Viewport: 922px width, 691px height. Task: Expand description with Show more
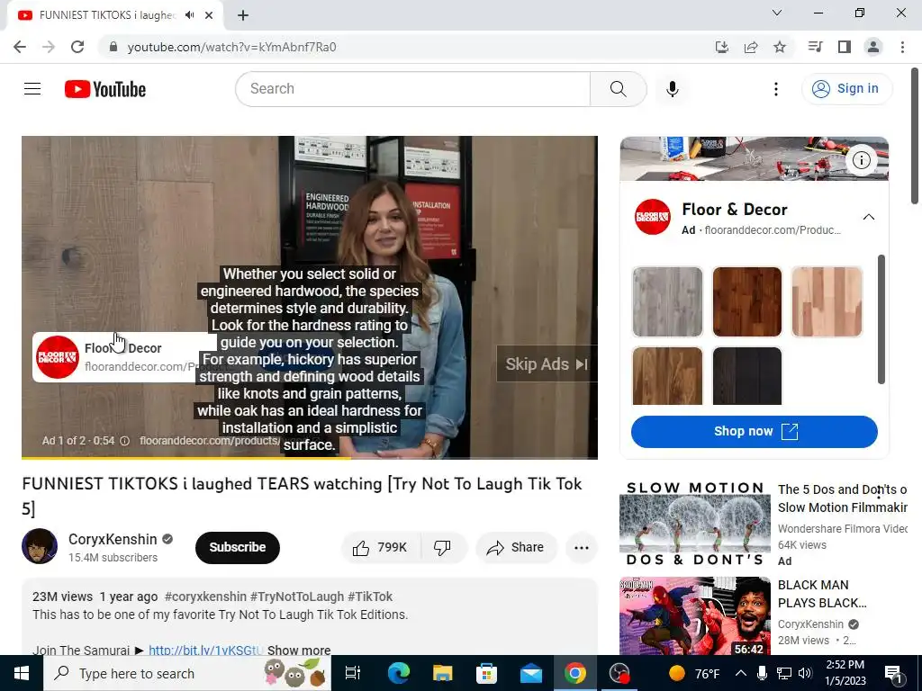click(x=299, y=651)
